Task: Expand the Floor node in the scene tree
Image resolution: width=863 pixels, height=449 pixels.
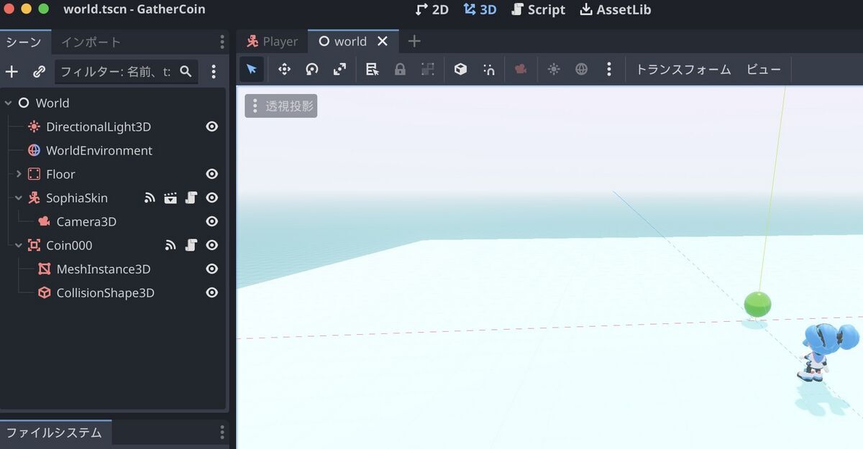Action: (18, 174)
